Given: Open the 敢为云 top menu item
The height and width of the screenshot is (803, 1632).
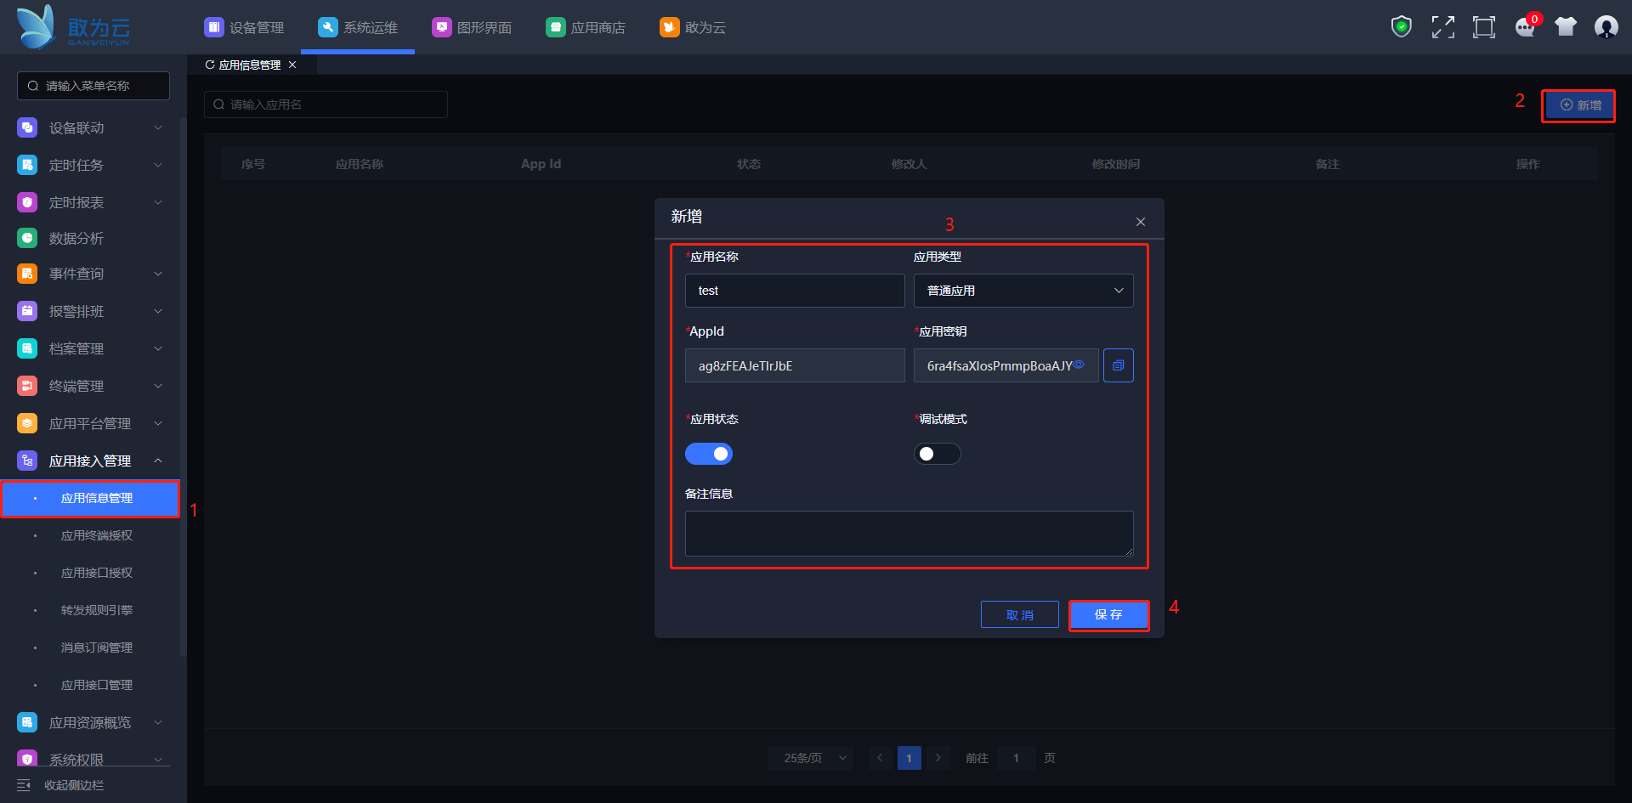Looking at the screenshot, I should tap(693, 27).
